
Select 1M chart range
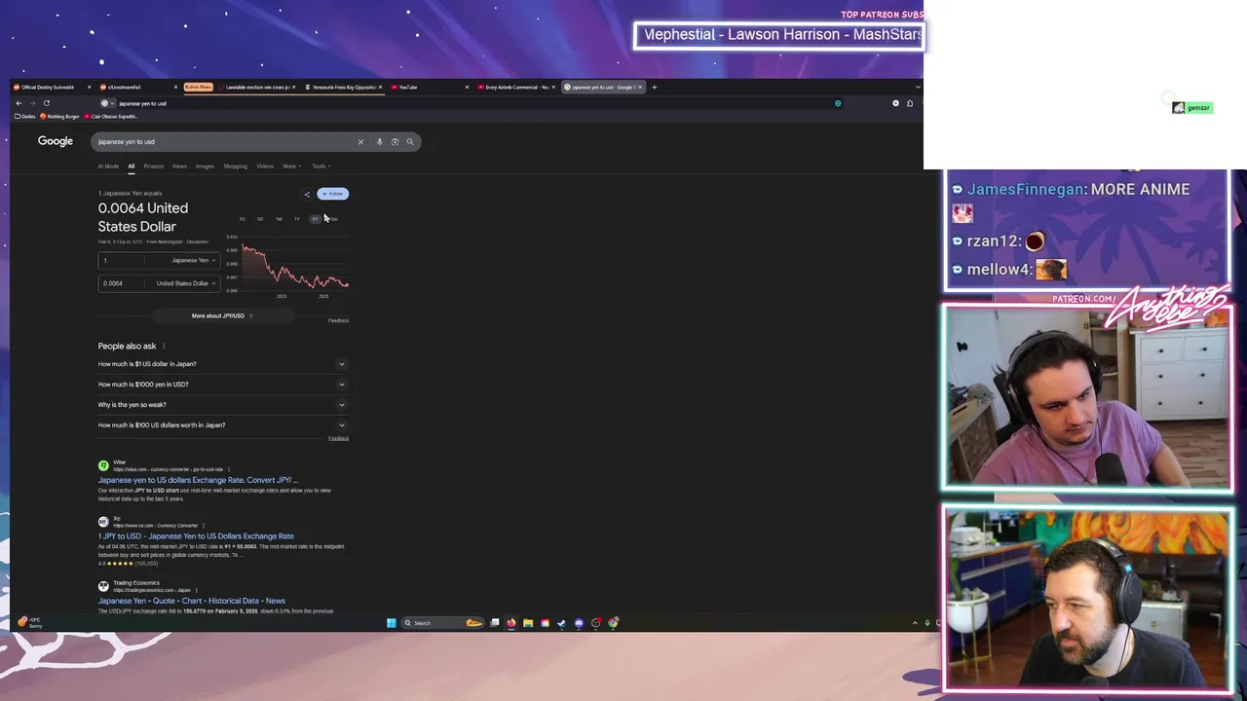tap(279, 219)
